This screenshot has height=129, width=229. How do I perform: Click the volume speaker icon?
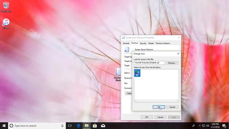pyautogui.click(x=208, y=126)
